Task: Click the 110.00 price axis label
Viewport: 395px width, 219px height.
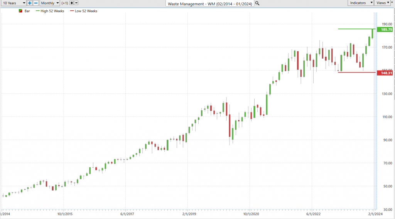Action: pyautogui.click(x=387, y=117)
